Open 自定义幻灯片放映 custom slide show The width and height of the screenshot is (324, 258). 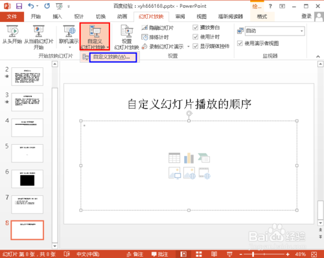click(95, 37)
